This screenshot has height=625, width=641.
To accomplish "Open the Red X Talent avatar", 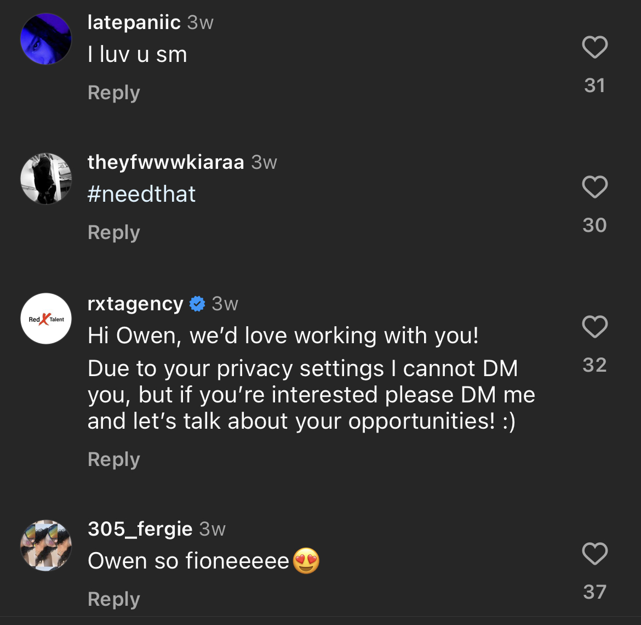I will point(46,319).
